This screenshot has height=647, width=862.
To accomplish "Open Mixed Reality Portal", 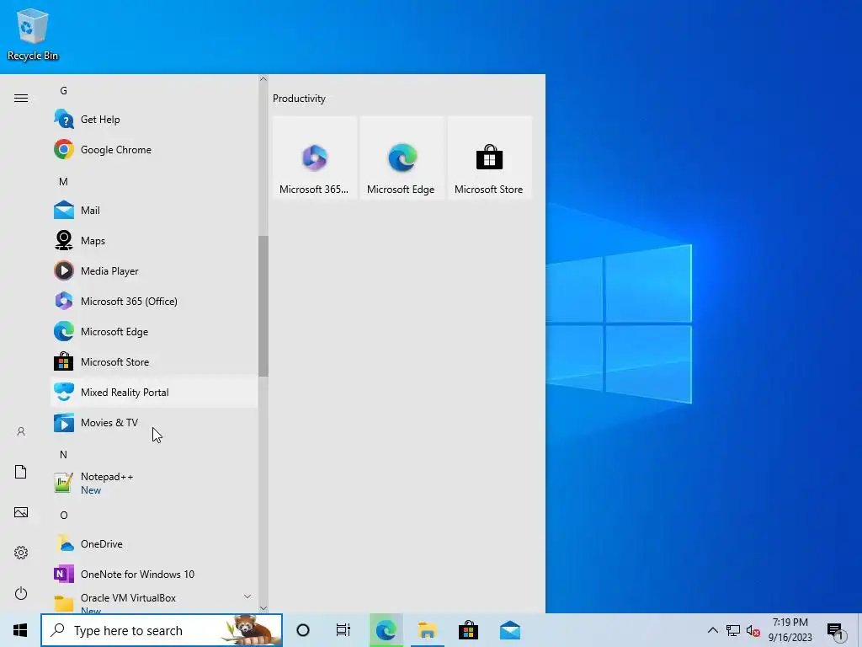I will [x=154, y=393].
